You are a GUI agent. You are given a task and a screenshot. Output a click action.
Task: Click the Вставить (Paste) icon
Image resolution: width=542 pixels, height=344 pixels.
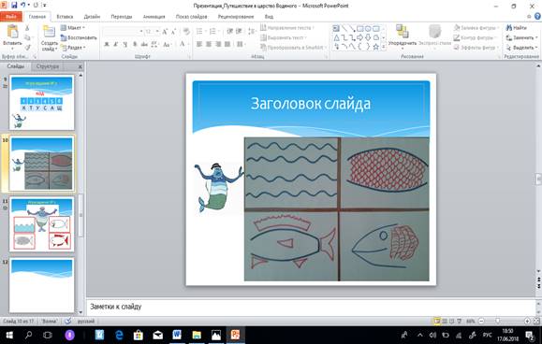12,32
